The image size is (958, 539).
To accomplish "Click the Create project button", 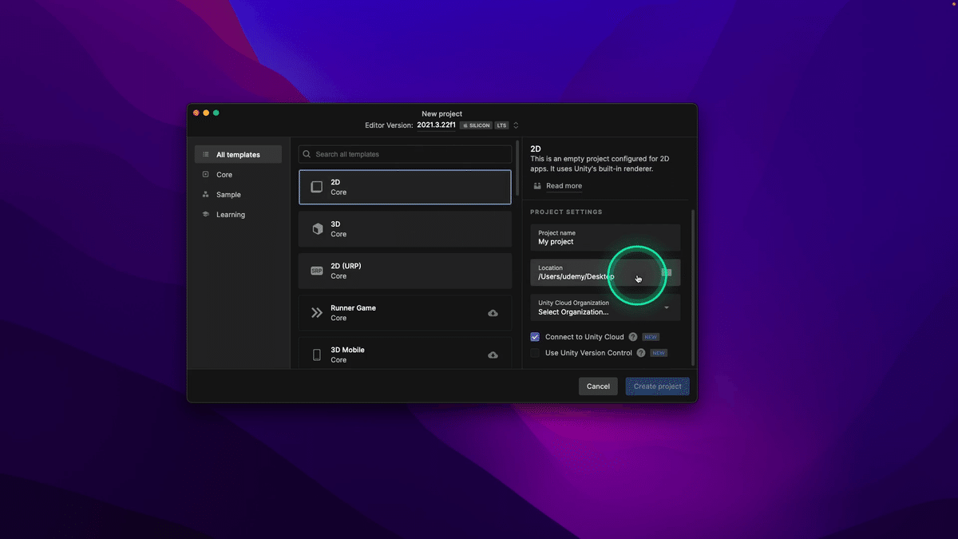I will click(657, 386).
